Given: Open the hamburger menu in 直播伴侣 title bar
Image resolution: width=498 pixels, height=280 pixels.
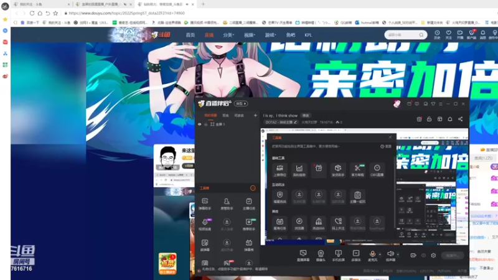Looking at the screenshot, I should coord(441,104).
